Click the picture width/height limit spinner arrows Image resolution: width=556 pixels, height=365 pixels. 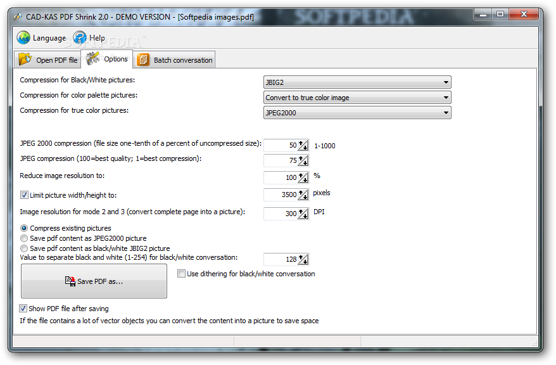303,195
